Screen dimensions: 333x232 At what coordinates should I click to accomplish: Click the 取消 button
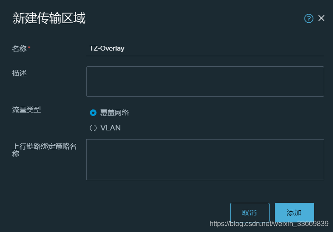coord(250,212)
